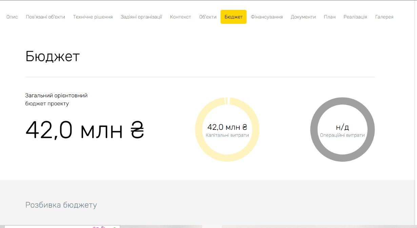This screenshot has height=228, width=417.
Task: Click the highlighted Бюджет tab
Action: click(x=234, y=17)
